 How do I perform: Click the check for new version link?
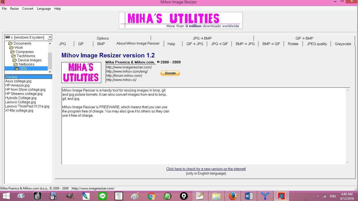pos(206,169)
